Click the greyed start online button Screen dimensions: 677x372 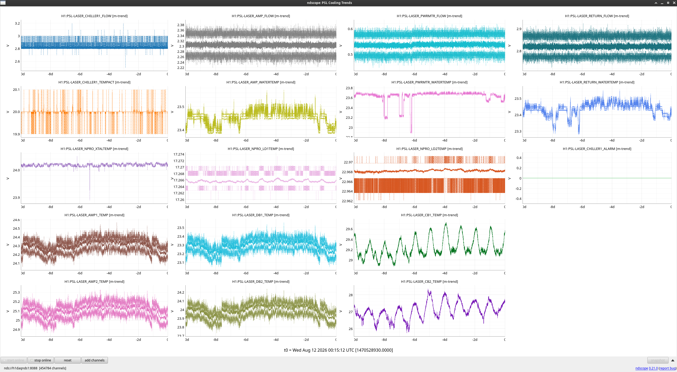(14, 360)
